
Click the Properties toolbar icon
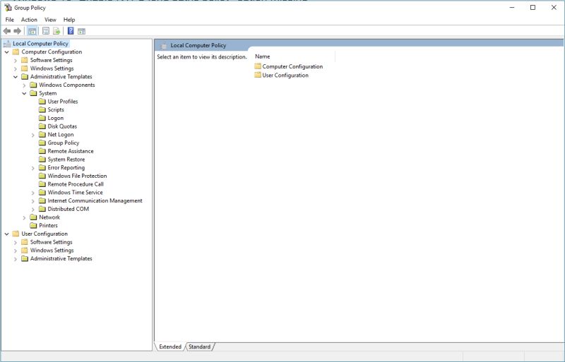click(46, 31)
